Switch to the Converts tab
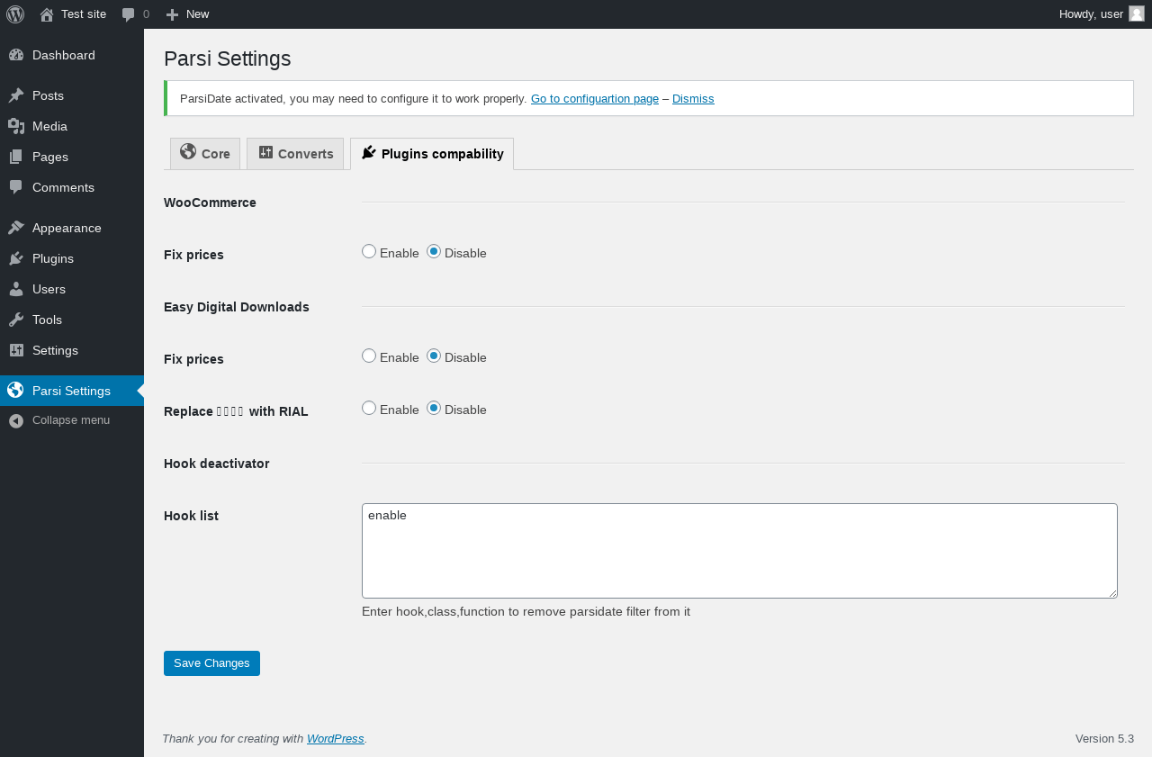Viewport: 1152px width, 757px height. [295, 154]
